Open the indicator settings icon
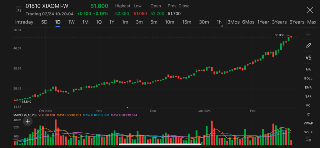The width and height of the screenshot is (320, 148). [308, 139]
